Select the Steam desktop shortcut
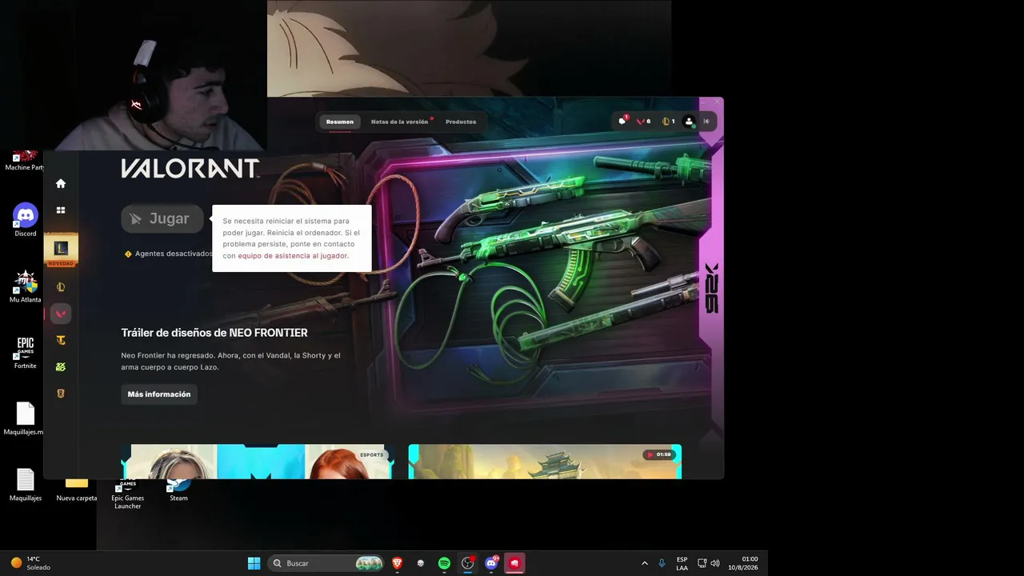1024x576 pixels. [178, 490]
